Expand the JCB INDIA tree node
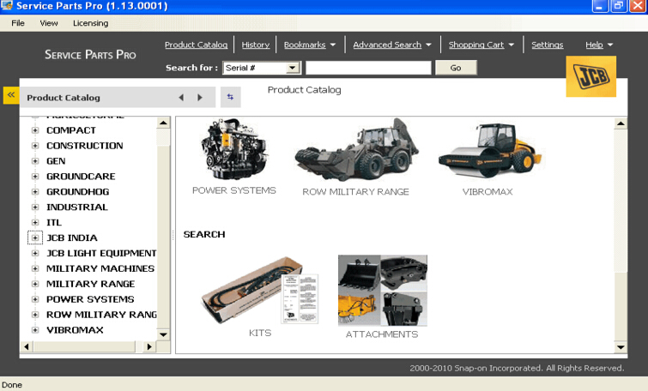648x391 pixels. click(35, 238)
